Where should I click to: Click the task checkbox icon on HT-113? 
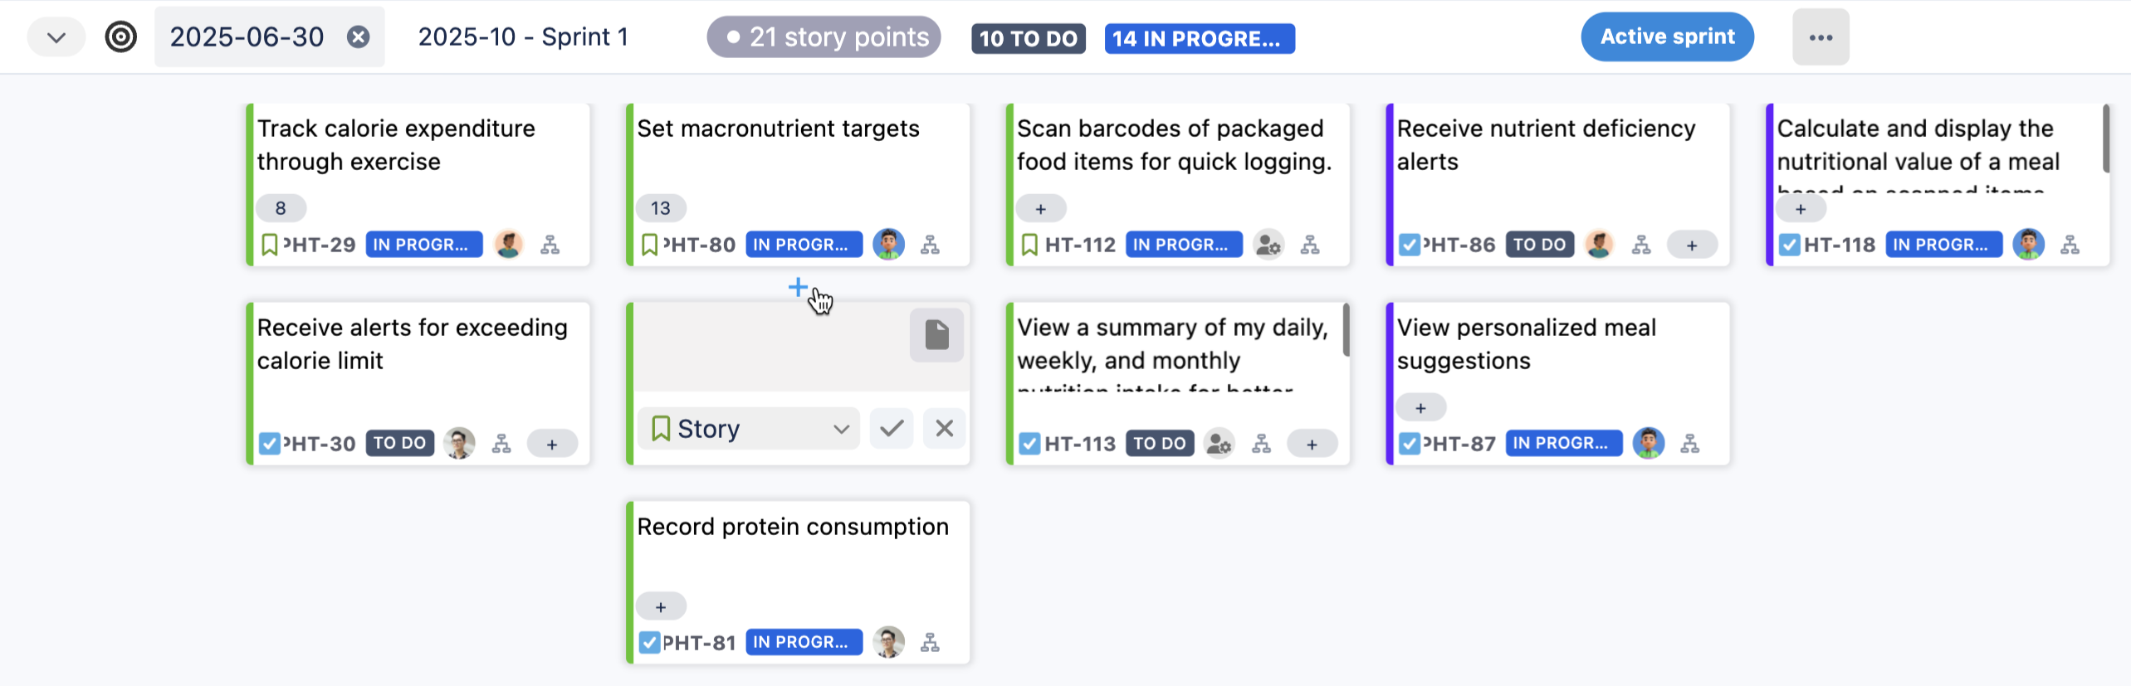pyautogui.click(x=1029, y=444)
